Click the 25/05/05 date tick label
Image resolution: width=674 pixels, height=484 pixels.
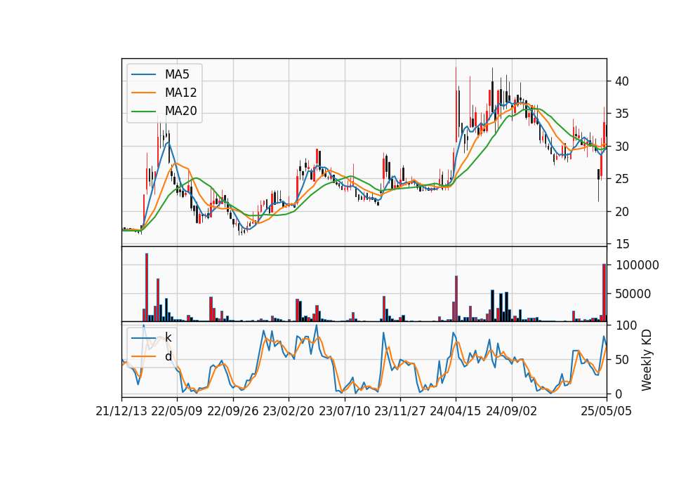pyautogui.click(x=607, y=411)
